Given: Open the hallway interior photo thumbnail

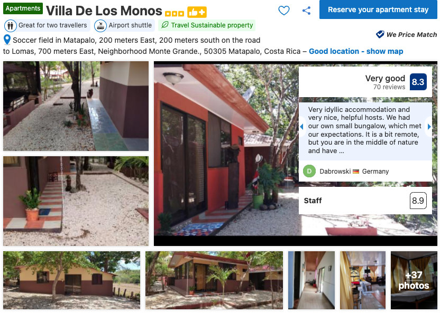Looking at the screenshot, I should click(311, 280).
